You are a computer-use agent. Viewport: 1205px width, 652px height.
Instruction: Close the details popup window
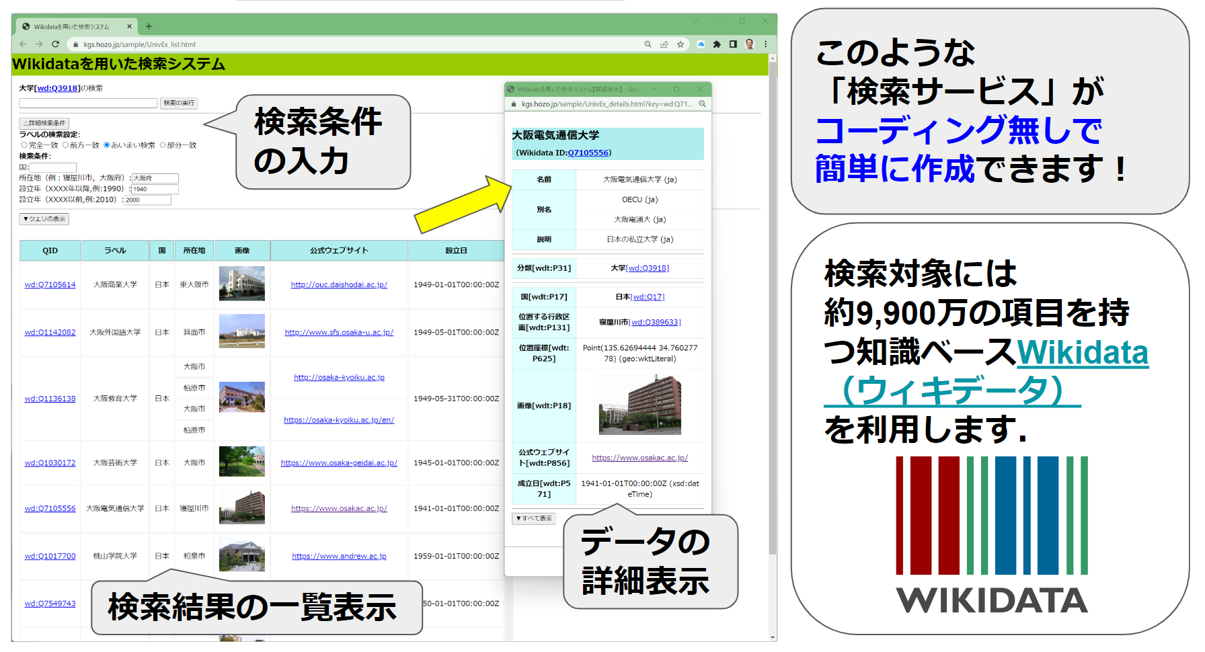(699, 89)
